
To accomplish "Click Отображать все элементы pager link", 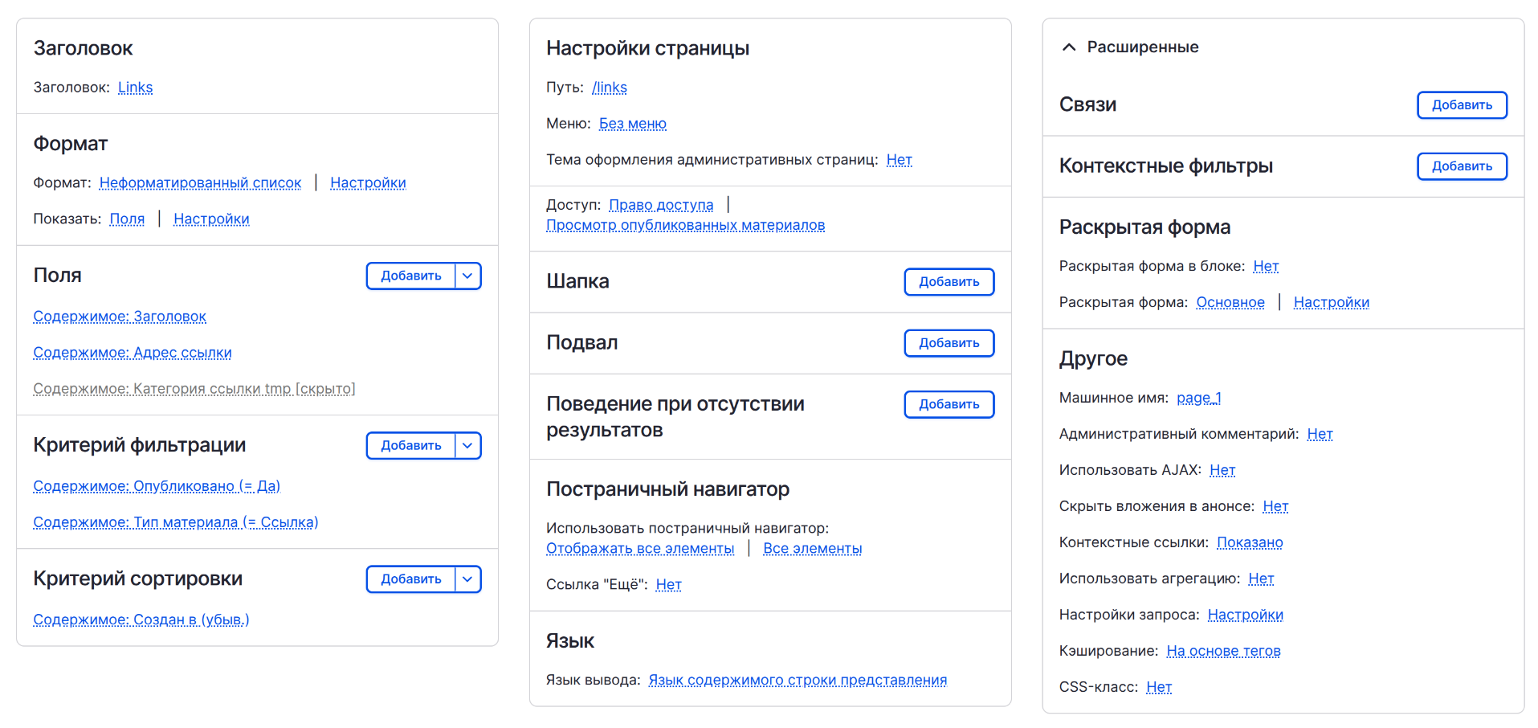I will [639, 549].
